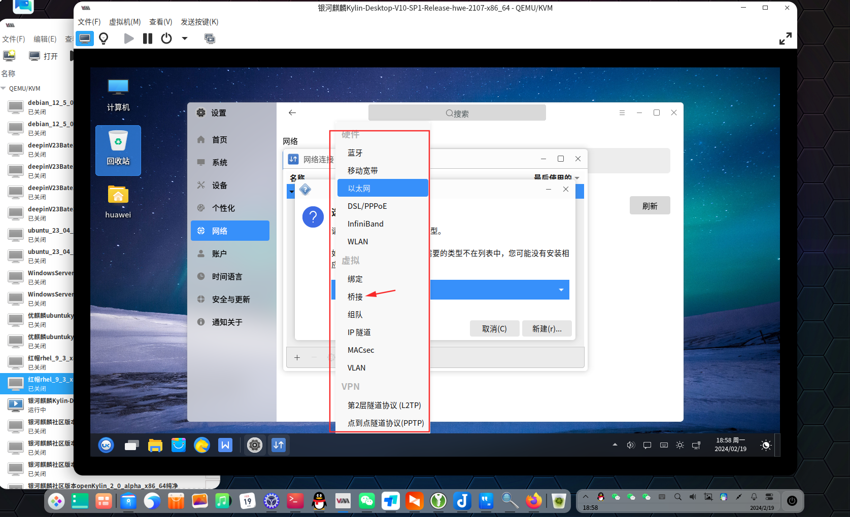Open the QQ penguin app in the host dock
The image size is (850, 517).
point(319,501)
